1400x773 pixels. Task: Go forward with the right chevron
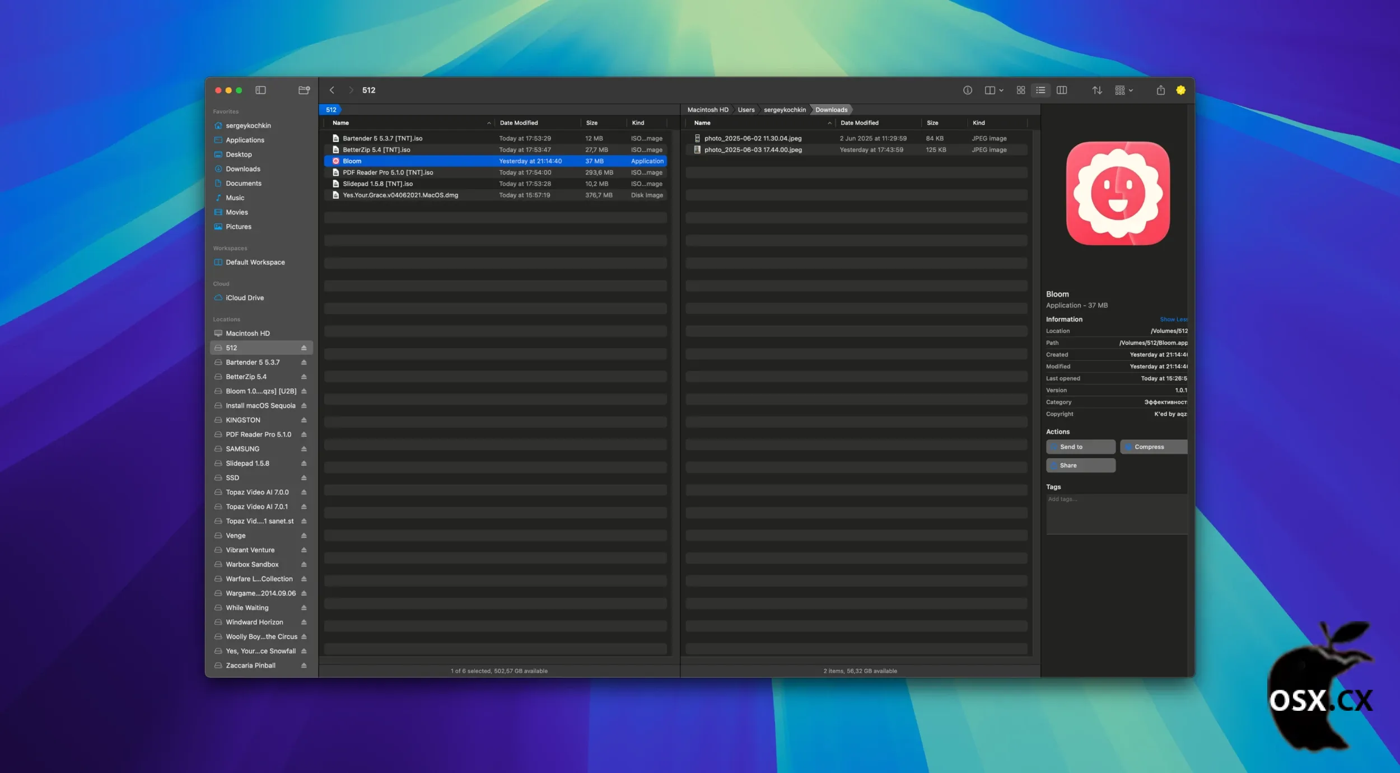(x=351, y=90)
